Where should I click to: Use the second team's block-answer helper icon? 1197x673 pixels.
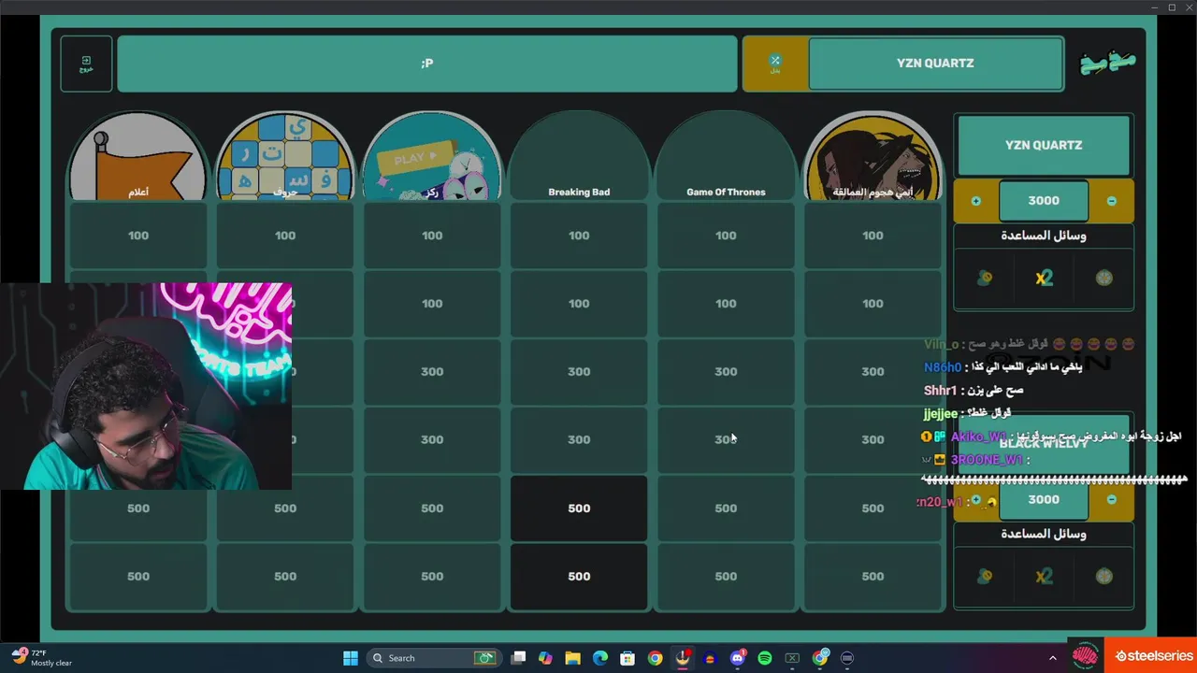984,577
